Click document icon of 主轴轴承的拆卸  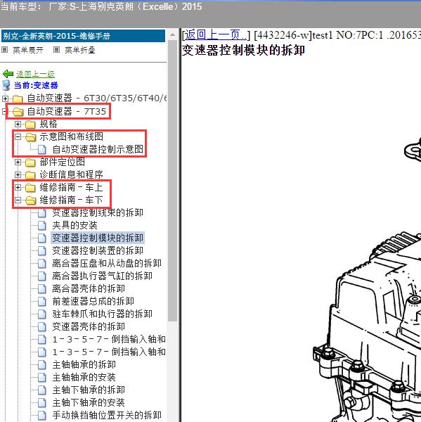(x=42, y=364)
